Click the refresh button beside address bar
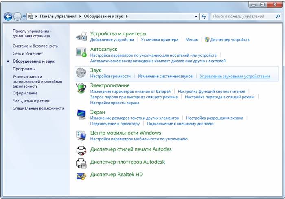This screenshot has width=285, height=199. click(204, 17)
